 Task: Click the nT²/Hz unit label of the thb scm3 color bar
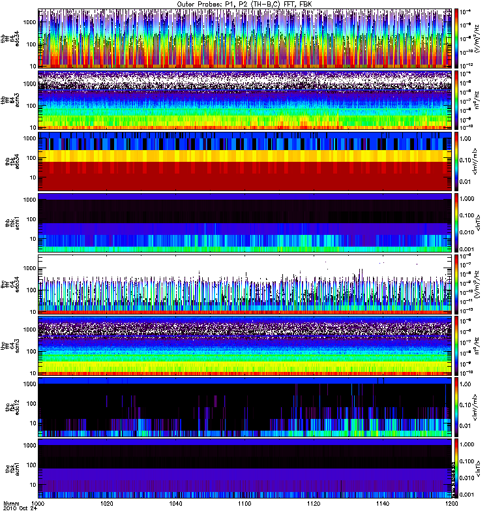[x=477, y=100]
